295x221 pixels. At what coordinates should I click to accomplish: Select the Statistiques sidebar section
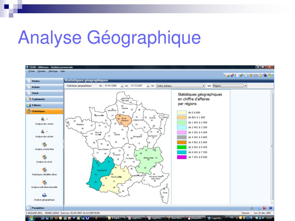click(44, 111)
